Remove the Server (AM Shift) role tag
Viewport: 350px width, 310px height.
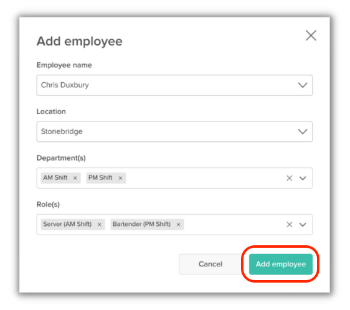(100, 225)
